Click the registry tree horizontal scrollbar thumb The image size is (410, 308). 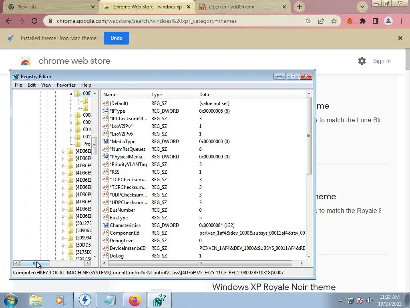point(35,263)
